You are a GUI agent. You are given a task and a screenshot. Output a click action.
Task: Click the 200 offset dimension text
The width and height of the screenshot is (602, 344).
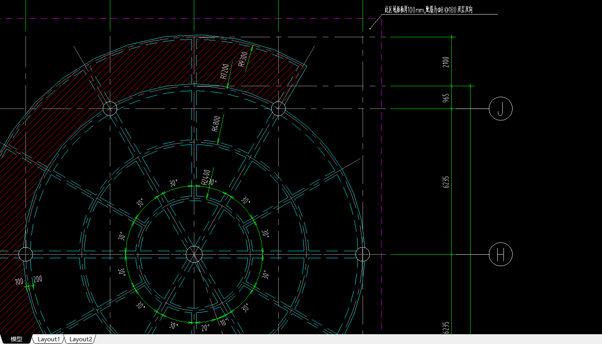(37, 279)
